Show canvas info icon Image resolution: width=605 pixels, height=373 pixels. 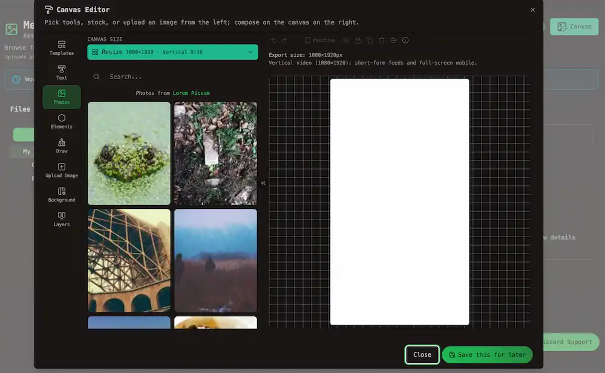(405, 40)
